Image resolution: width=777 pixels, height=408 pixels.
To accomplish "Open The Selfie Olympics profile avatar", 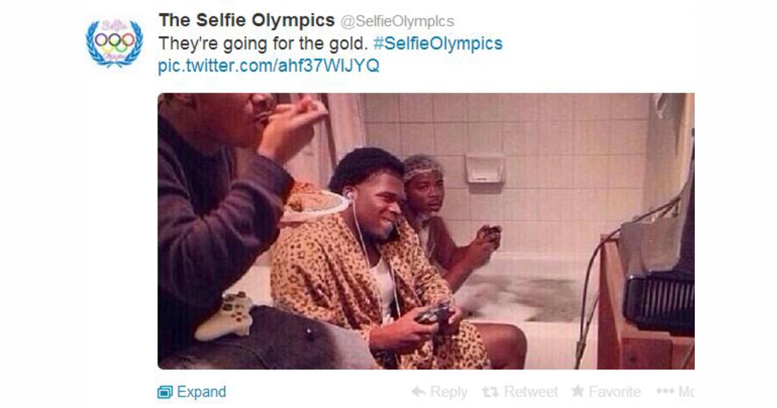I will [x=115, y=43].
